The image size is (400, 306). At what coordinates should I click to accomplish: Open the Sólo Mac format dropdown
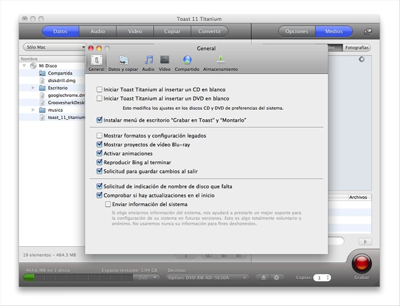[x=54, y=47]
